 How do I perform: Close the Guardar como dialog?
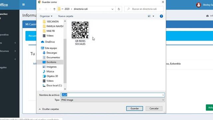click(163, 2)
